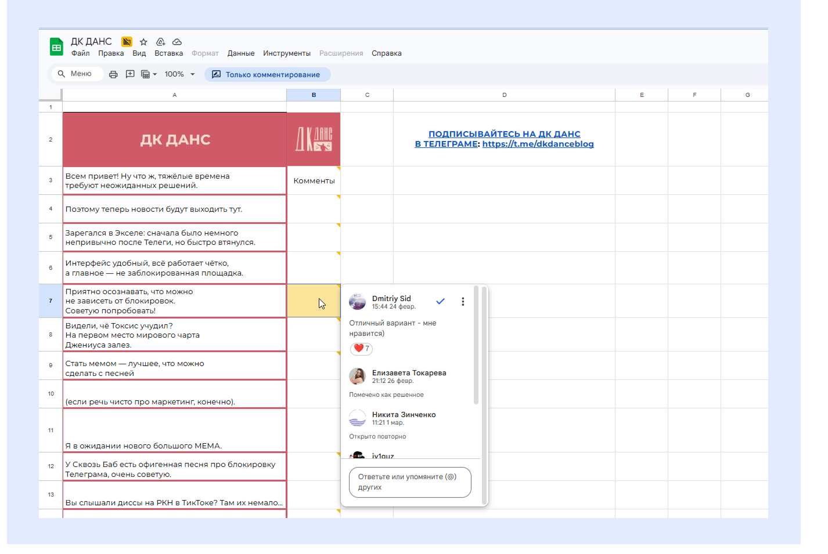
Task: Click the Print icon in the toolbar
Action: coord(113,74)
